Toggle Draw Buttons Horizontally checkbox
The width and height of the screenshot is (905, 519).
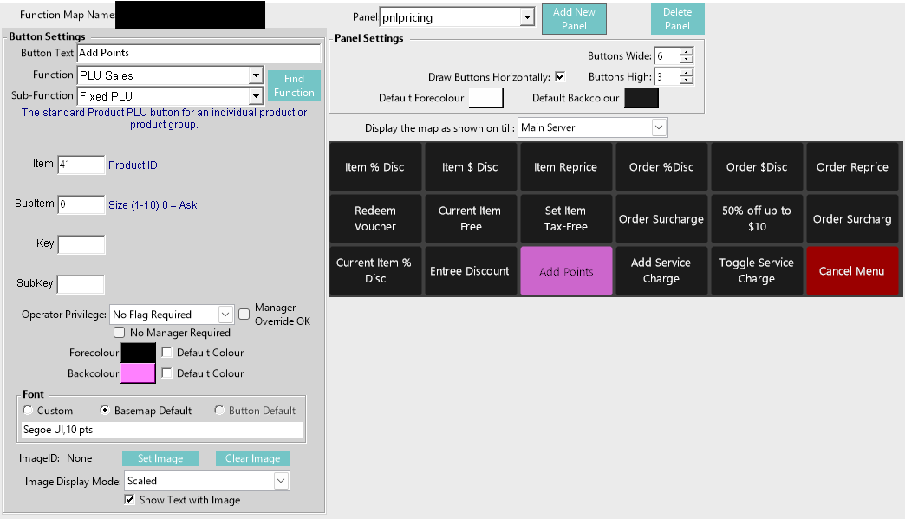click(560, 76)
